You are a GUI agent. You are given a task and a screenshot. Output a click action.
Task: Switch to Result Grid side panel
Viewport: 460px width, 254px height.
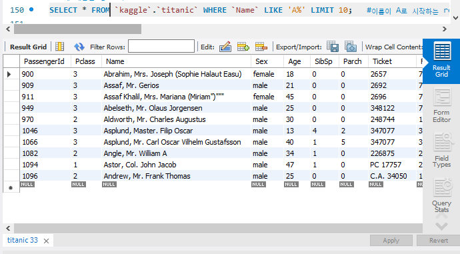click(441, 61)
